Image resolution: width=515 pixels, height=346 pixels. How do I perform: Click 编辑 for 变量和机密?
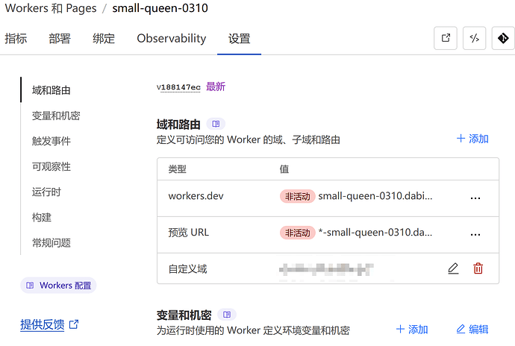[x=472, y=329]
